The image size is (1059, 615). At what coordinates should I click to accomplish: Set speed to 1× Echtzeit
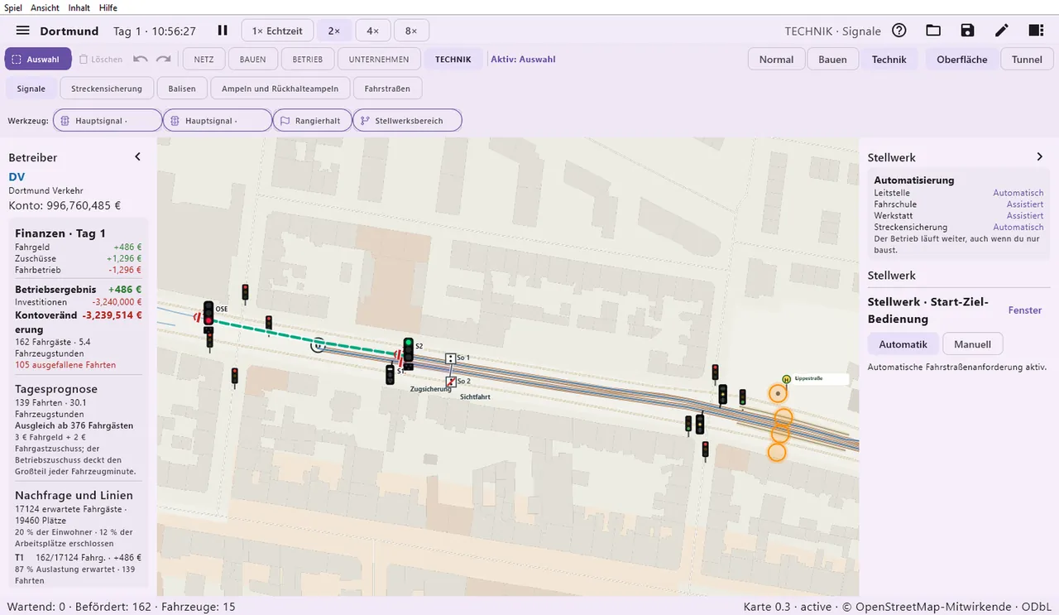click(277, 31)
